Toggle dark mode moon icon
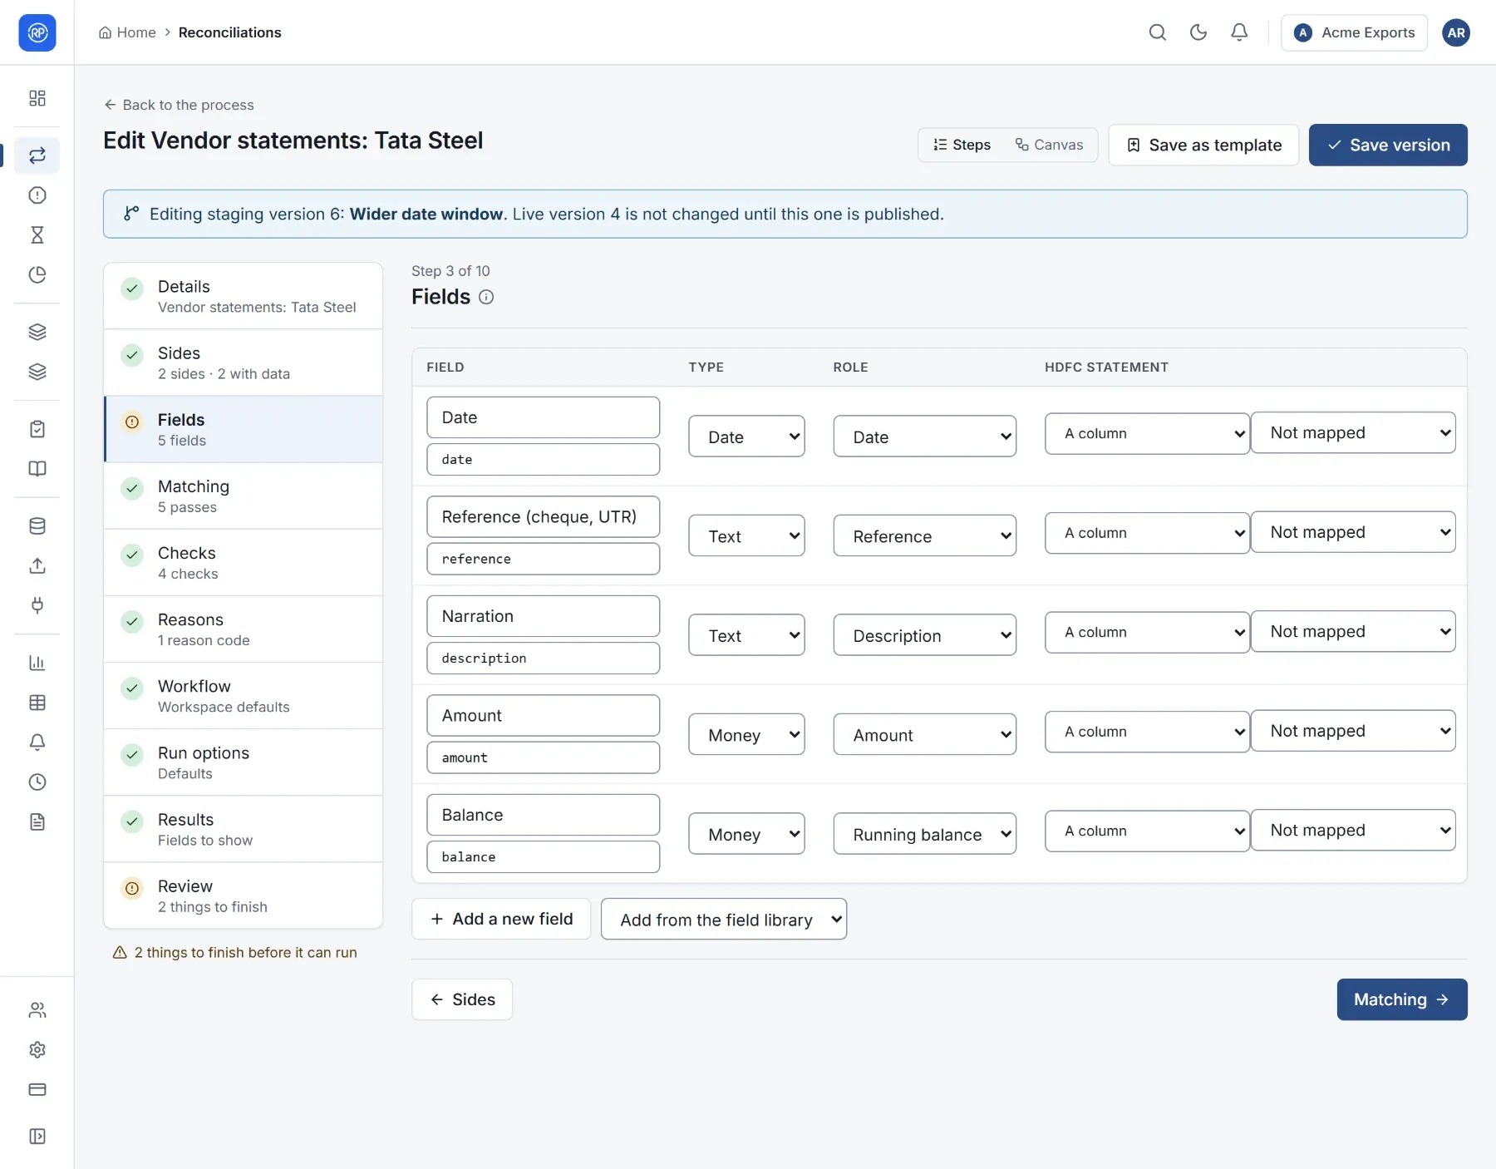This screenshot has height=1169, width=1496. point(1198,32)
